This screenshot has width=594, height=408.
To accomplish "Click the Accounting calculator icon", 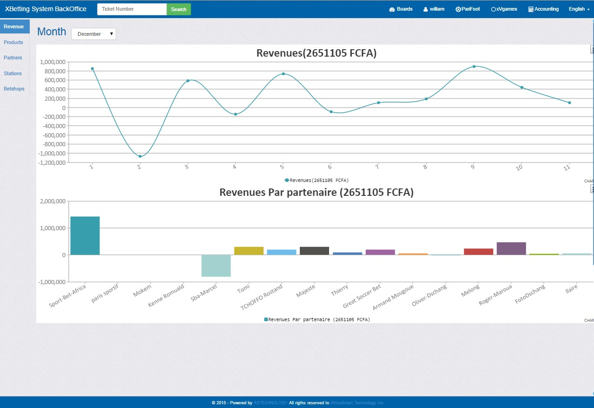I will [531, 9].
